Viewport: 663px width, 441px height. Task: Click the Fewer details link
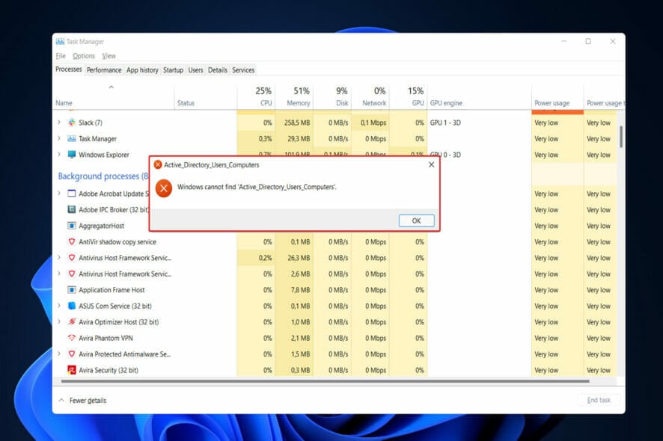point(88,401)
